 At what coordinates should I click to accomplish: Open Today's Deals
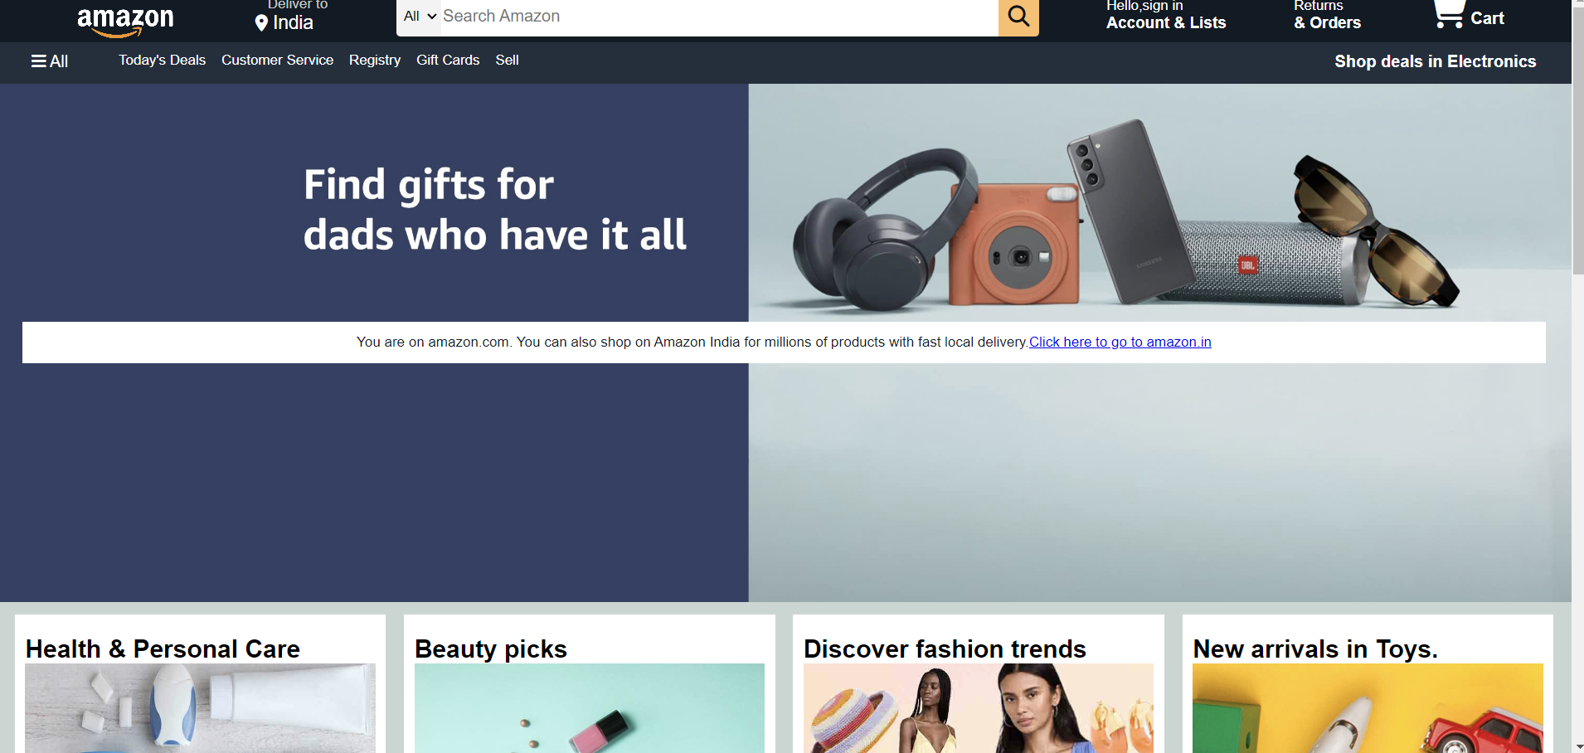pyautogui.click(x=162, y=61)
